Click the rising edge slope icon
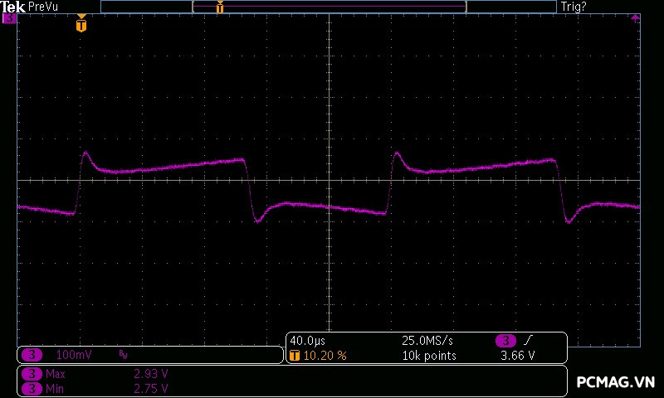 tap(530, 341)
